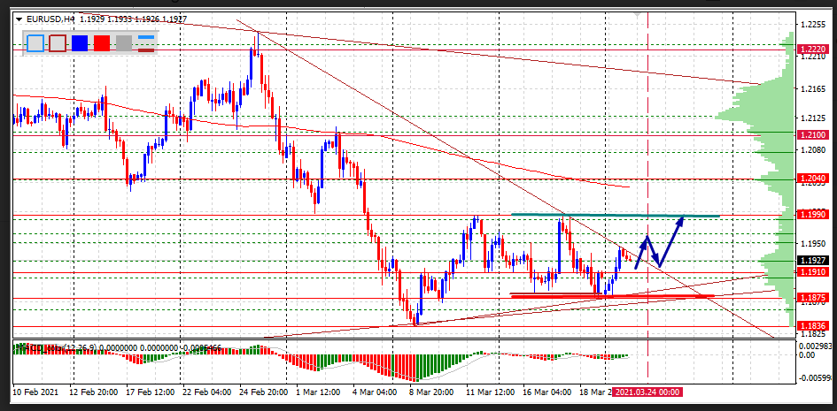Select the solid red square swatch

pos(102,42)
